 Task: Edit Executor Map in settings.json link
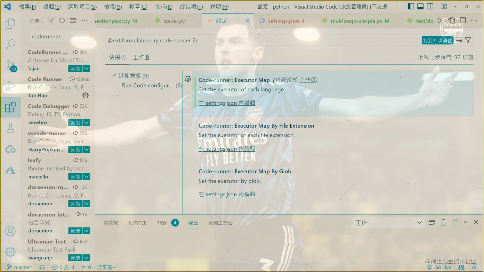[227, 103]
